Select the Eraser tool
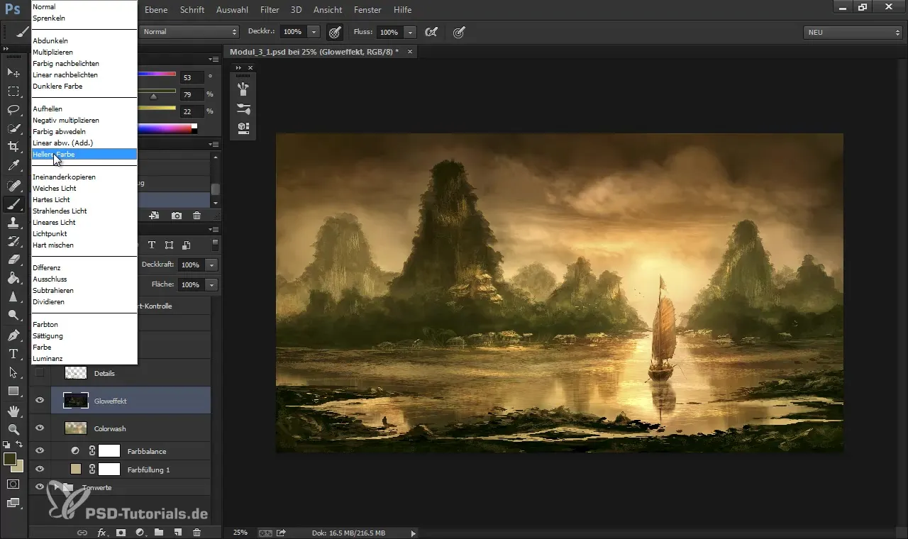This screenshot has height=539, width=908. 13,260
